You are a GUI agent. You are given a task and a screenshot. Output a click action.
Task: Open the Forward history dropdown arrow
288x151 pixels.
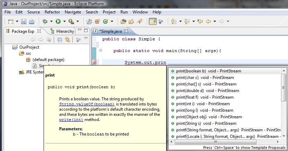(x=228, y=21)
